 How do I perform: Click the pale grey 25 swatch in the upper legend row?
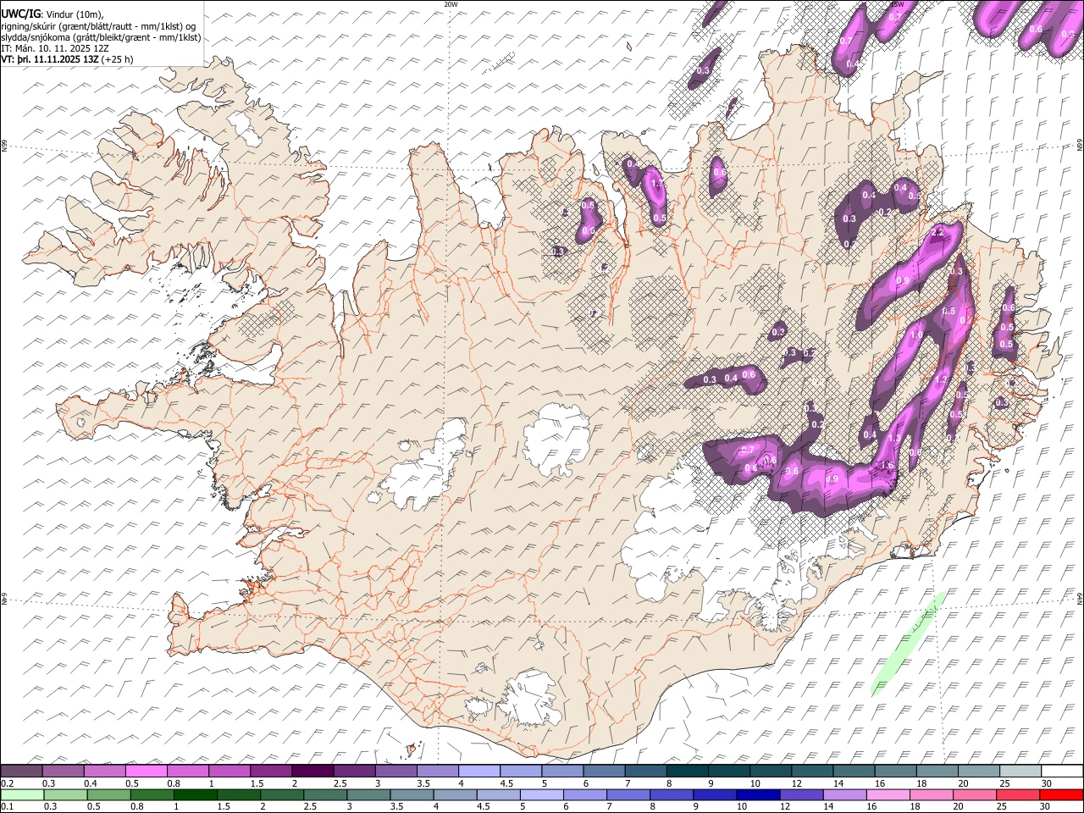point(1020,772)
